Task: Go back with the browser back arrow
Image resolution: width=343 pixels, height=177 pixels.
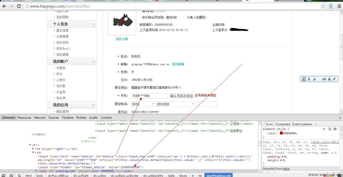Action: pos(4,6)
